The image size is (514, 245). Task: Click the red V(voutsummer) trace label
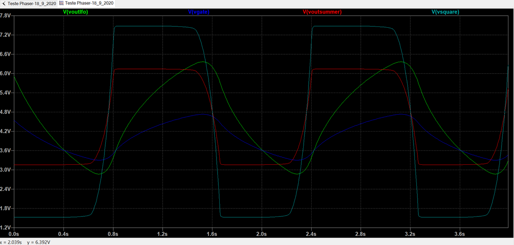click(322, 12)
